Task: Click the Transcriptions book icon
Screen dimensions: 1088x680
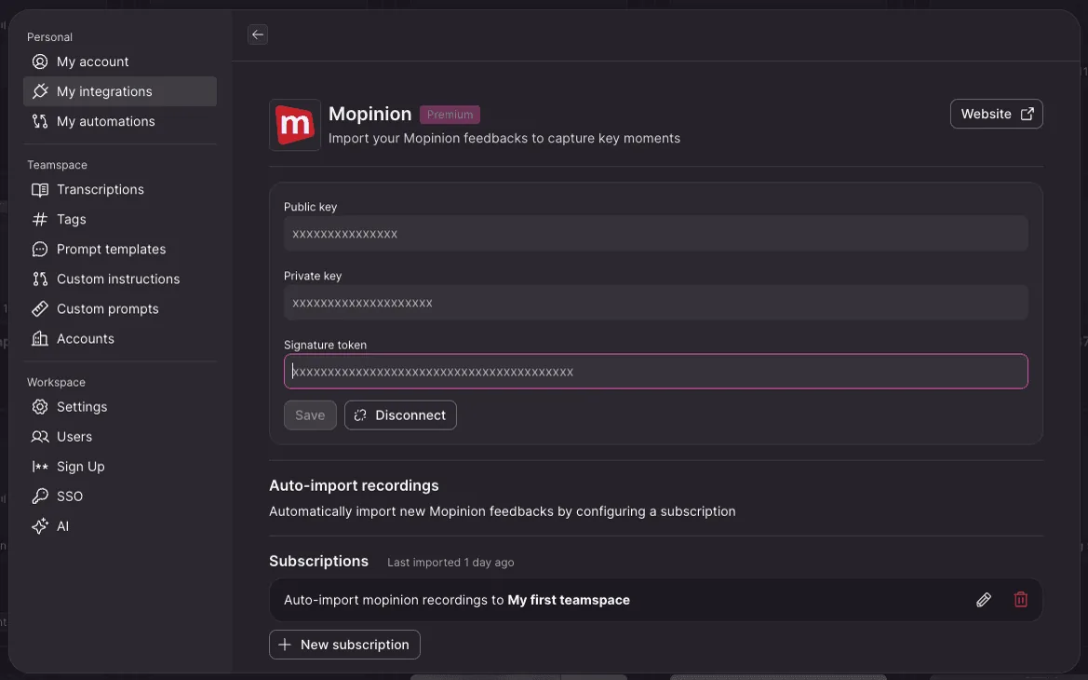Action: coord(40,190)
